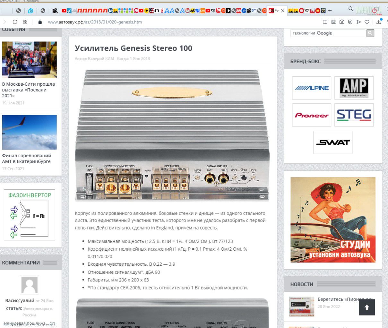Open the airplane wing event photo

30,132
